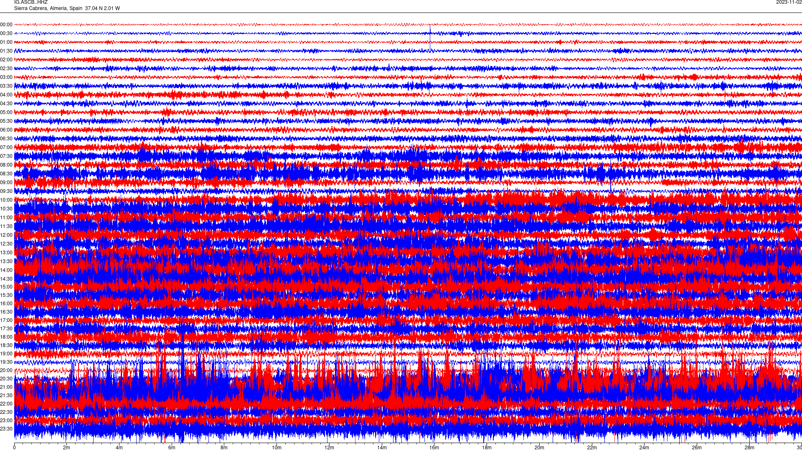Image resolution: width=802 pixels, height=451 pixels.
Task: Select the 18:00 trace label
Action: point(6,337)
